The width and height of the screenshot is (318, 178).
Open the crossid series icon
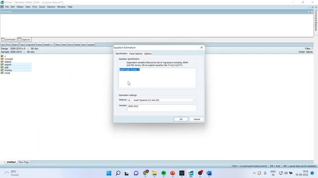(x=2, y=59)
